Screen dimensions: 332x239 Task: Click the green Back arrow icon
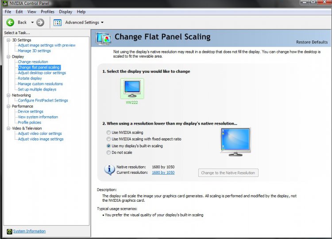point(10,22)
